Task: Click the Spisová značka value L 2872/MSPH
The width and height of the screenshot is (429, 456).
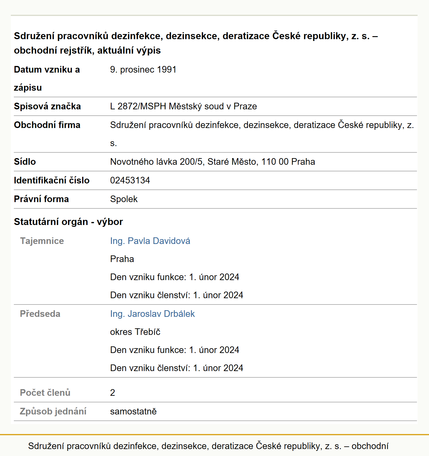Action: [x=184, y=106]
